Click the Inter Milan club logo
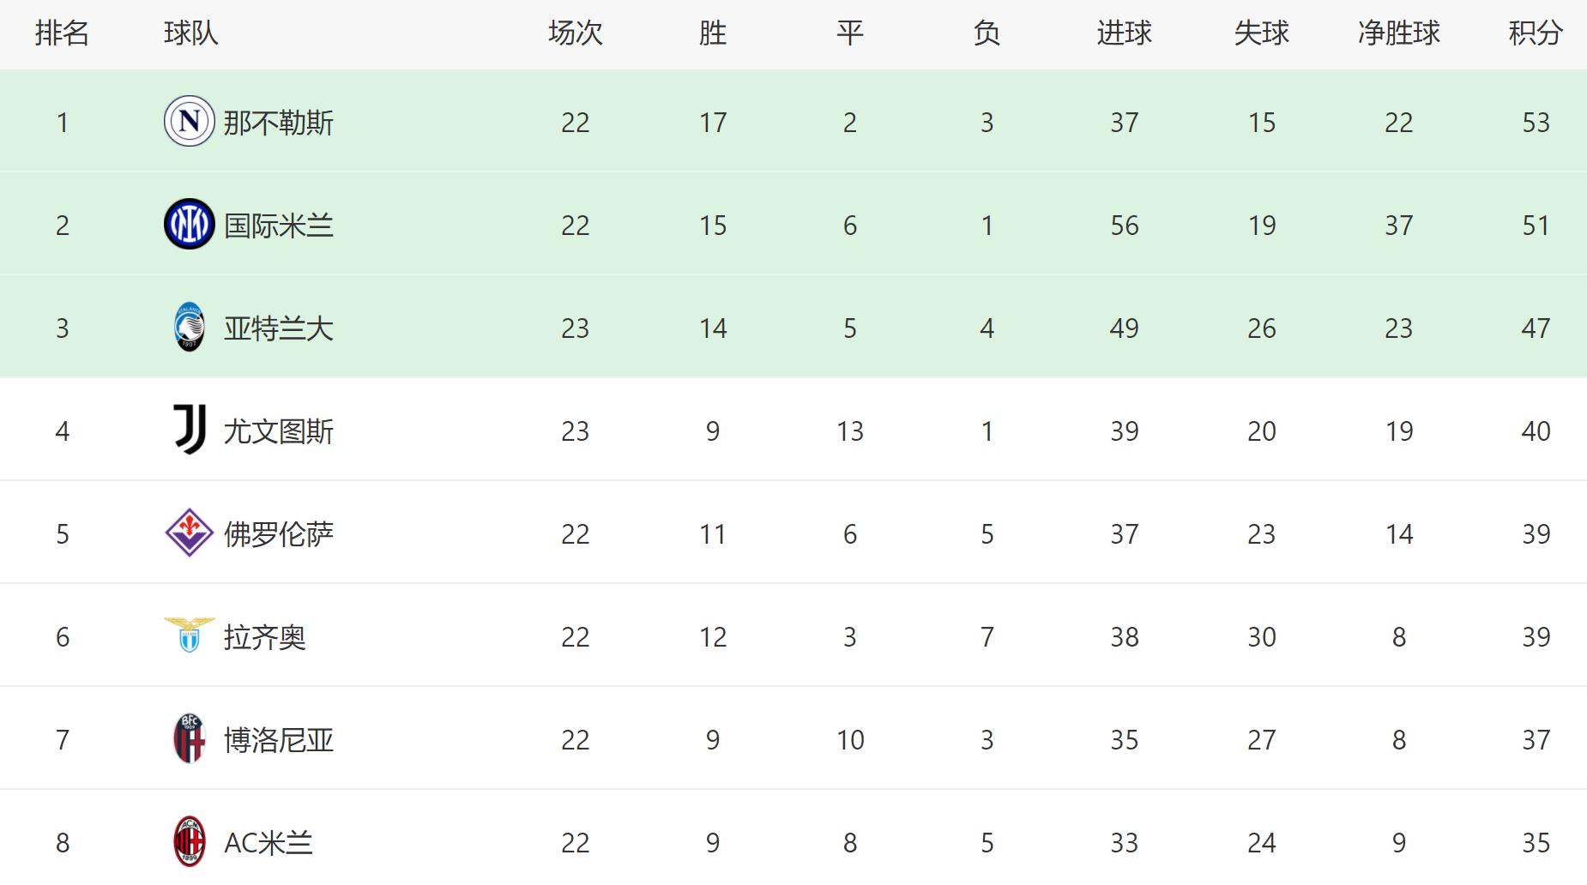Viewport: 1587px width, 885px height. (189, 224)
